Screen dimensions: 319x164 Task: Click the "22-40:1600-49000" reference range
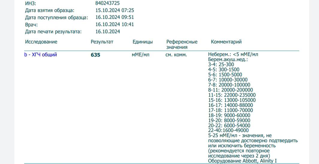pyautogui.click(x=228, y=130)
